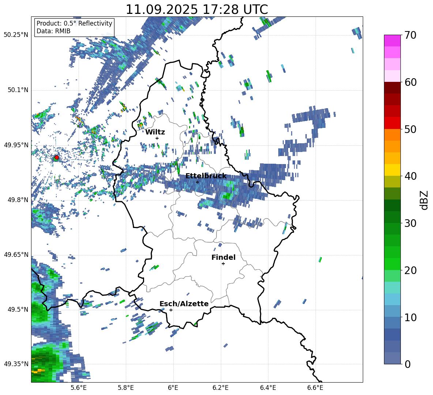Click the 40 value on colorbar
The width and height of the screenshot is (433, 395).
410,176
